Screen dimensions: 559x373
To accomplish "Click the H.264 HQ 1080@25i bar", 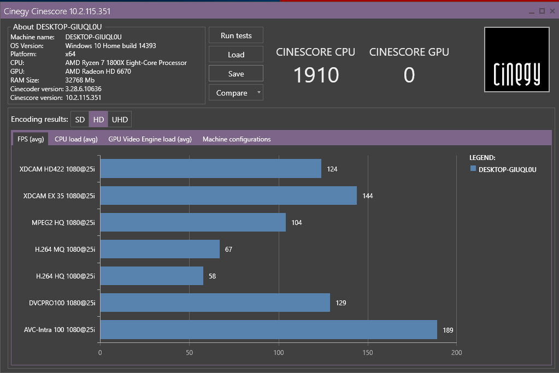I will 152,276.
